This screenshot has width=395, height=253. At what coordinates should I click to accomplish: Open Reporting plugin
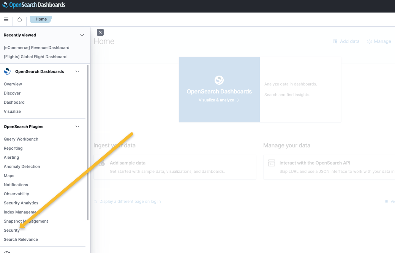(x=13, y=148)
